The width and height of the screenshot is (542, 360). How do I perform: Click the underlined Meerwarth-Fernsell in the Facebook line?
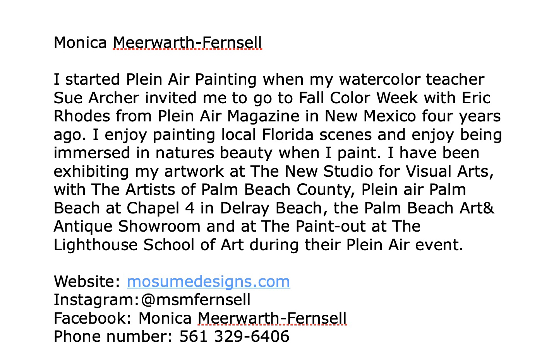tap(272, 318)
